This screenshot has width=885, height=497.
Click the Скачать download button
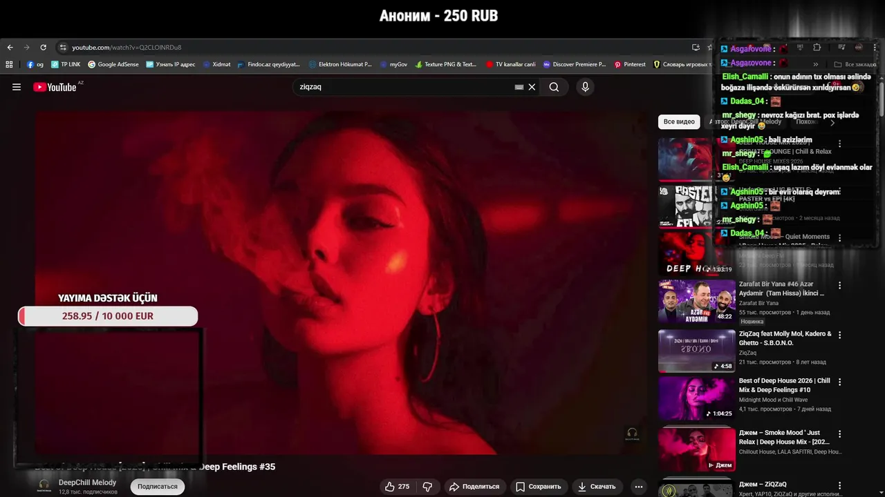click(x=597, y=487)
